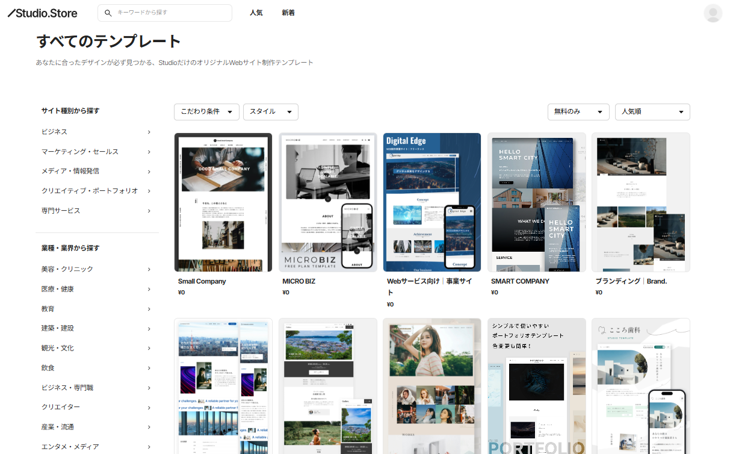Viewport: 733px width, 454px height.
Task: Open the 無料のみ pricing dropdown
Action: coord(578,112)
